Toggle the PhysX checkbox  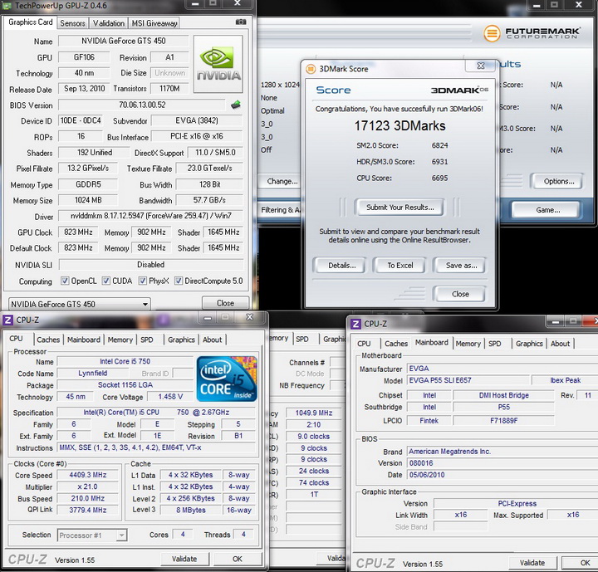point(143,281)
